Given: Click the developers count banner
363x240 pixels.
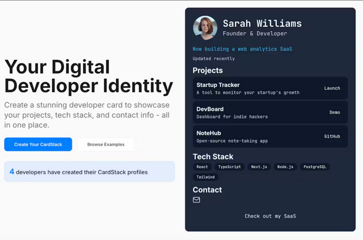Looking at the screenshot, I should (90, 172).
